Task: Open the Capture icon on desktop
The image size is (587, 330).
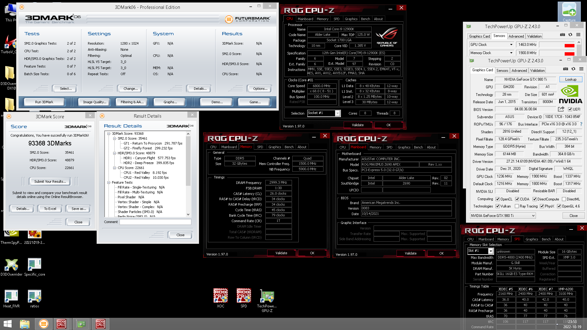Action: click(569, 12)
